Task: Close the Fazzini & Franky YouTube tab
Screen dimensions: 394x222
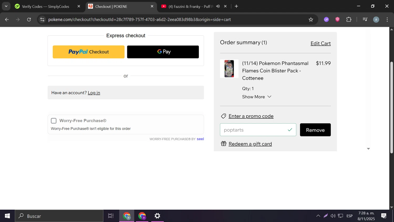Action: coord(225,6)
